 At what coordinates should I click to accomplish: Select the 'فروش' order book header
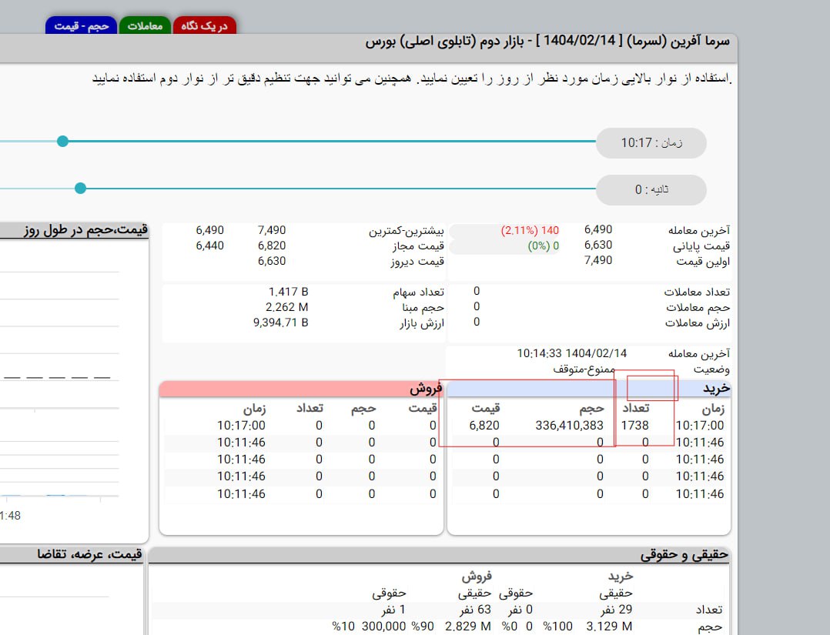click(x=427, y=389)
